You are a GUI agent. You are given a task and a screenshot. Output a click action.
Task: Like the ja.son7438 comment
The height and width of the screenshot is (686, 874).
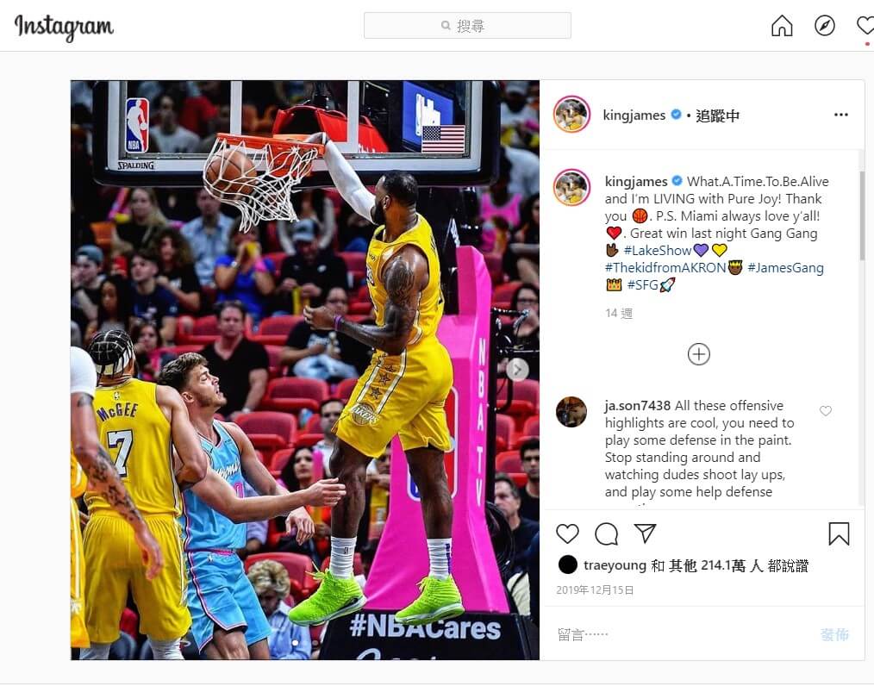[826, 411]
